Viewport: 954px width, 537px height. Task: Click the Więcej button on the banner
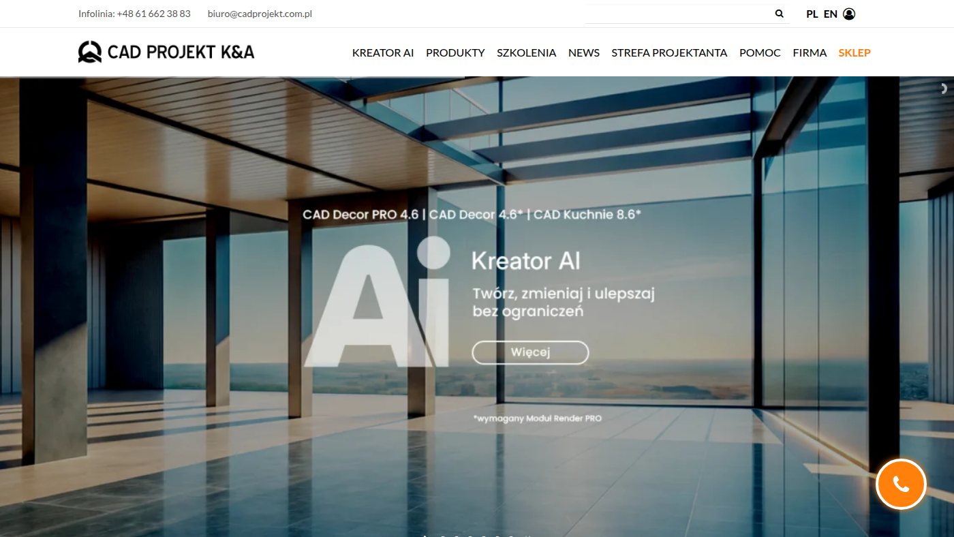tap(530, 352)
